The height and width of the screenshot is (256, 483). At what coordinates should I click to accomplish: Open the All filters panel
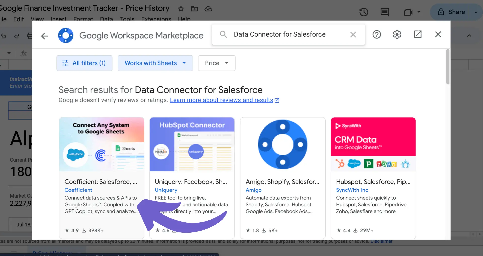coord(85,63)
